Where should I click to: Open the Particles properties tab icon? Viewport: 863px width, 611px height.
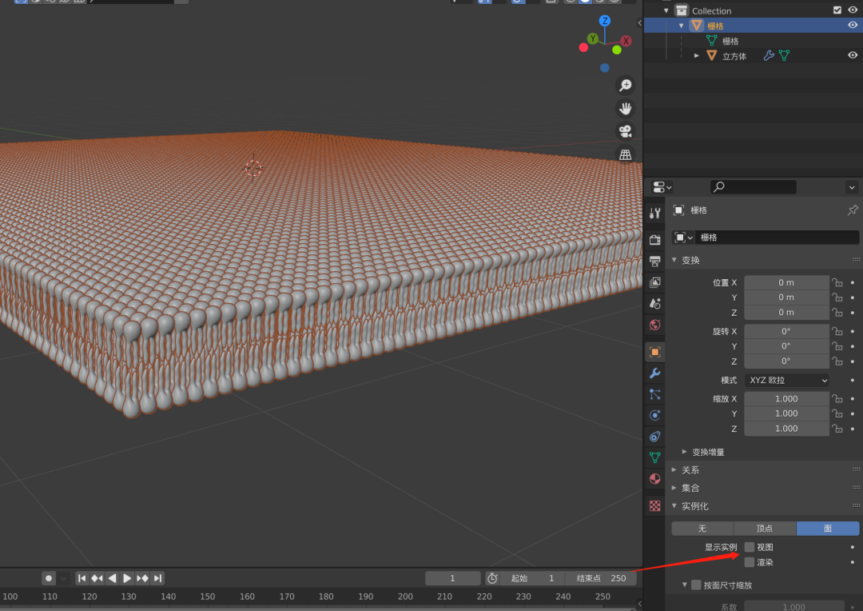[655, 394]
